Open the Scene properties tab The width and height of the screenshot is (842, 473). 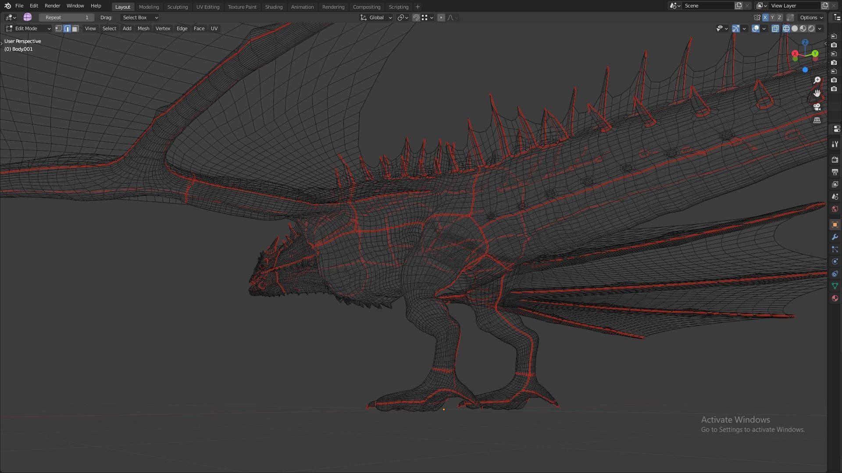click(x=835, y=197)
